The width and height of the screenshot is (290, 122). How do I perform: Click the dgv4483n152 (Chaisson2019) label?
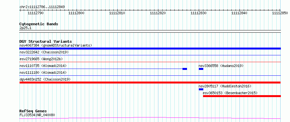(x=45, y=79)
